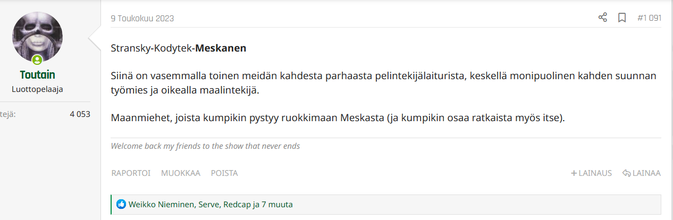
Task: Add post to multi-quote with +LAINAUS
Action: coord(591,173)
